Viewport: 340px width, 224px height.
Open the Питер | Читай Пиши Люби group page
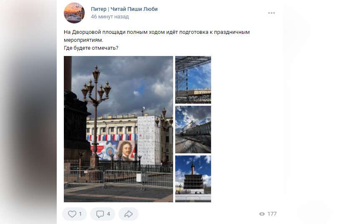pos(124,9)
